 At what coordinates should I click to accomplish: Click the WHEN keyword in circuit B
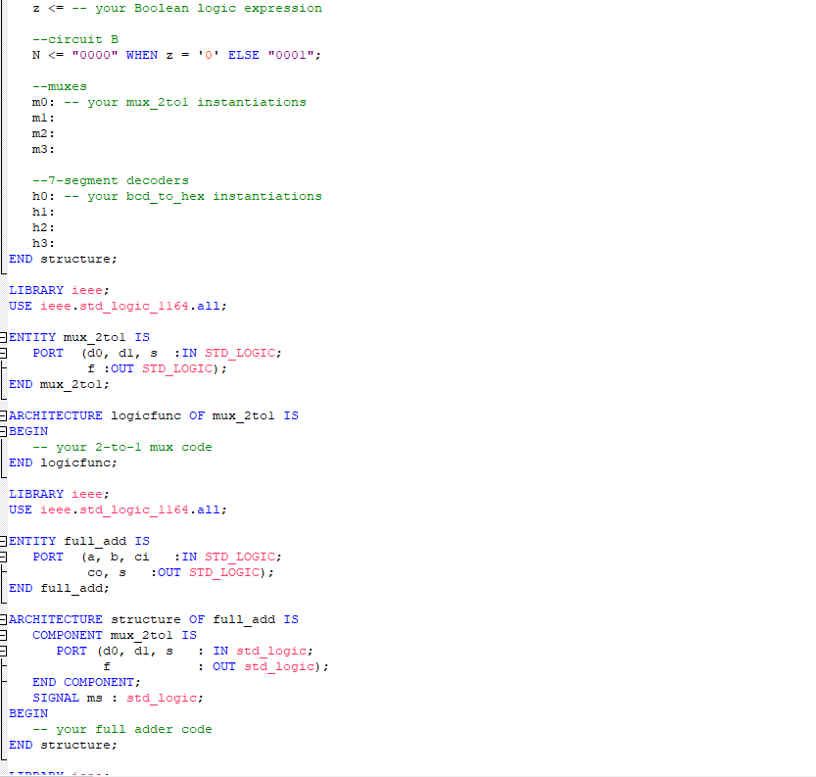click(141, 55)
